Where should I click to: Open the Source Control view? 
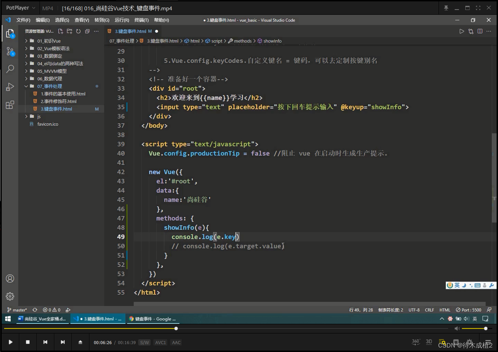pyautogui.click(x=10, y=52)
